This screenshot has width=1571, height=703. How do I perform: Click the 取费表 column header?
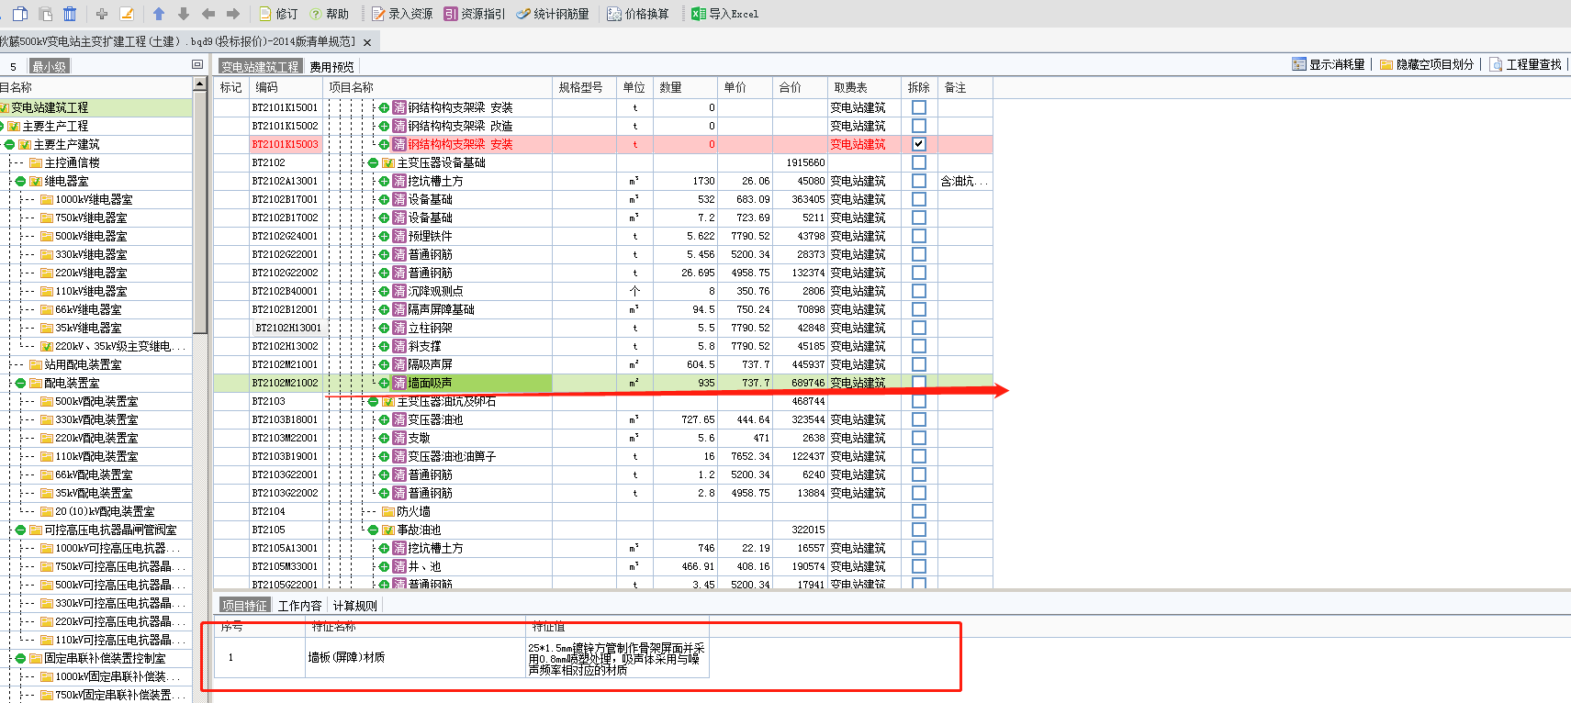(x=864, y=87)
